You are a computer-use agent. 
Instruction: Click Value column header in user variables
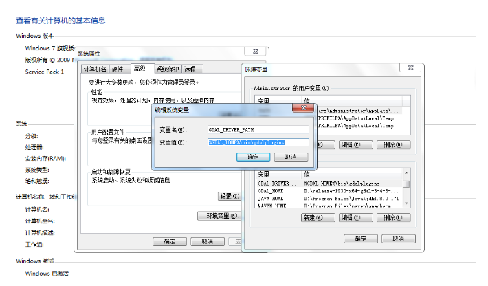pos(352,100)
